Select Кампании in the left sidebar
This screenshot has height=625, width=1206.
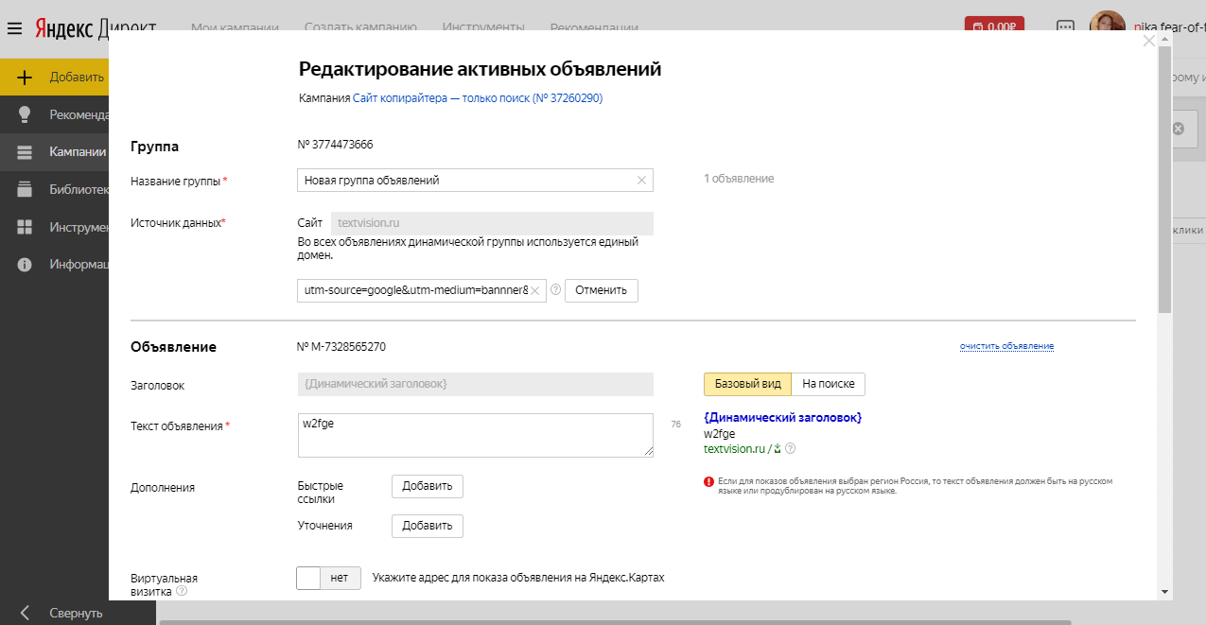click(25, 152)
